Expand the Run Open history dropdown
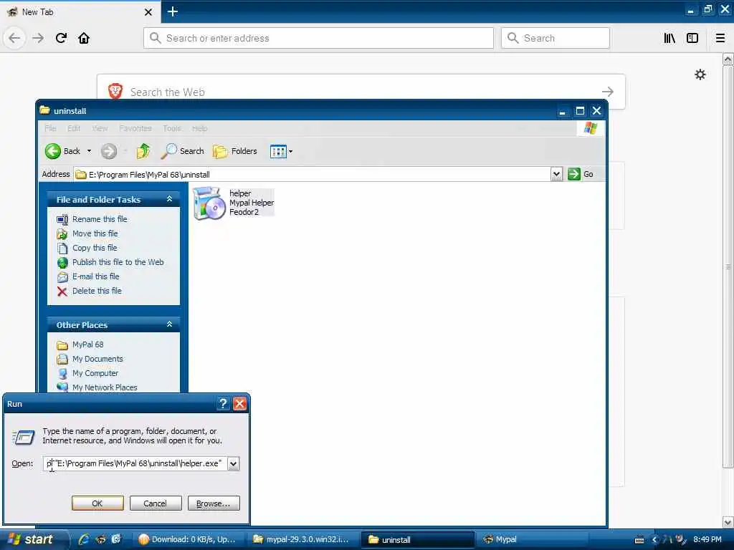This screenshot has height=550, width=734. coord(233,463)
